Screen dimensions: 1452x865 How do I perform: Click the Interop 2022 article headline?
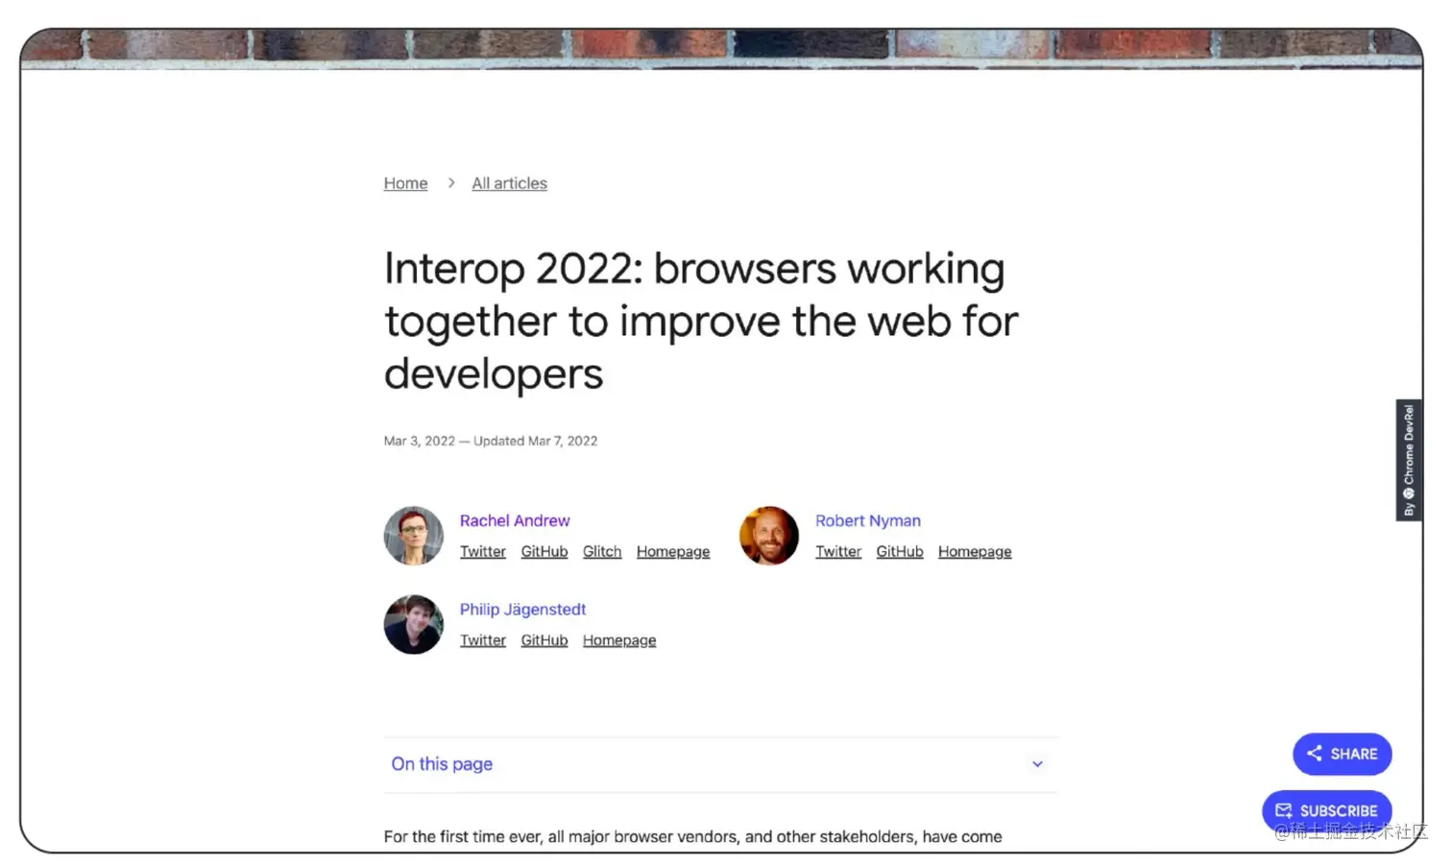pyautogui.click(x=701, y=321)
